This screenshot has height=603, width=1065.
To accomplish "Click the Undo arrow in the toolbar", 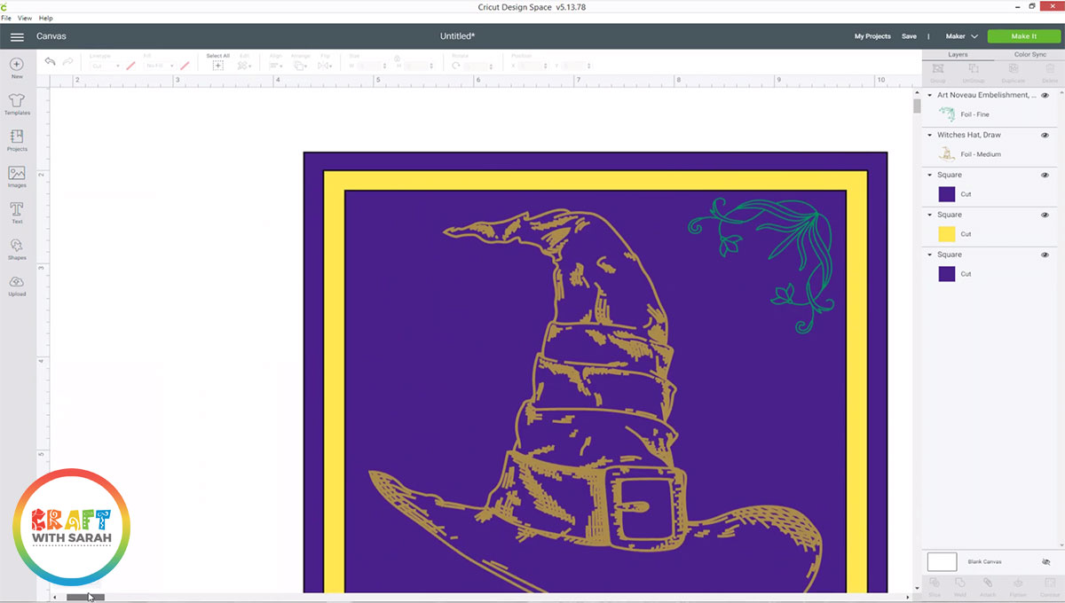I will (x=51, y=62).
